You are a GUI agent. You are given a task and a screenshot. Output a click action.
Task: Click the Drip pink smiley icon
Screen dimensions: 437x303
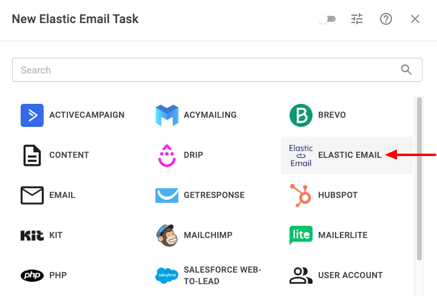coord(167,155)
